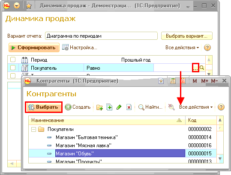Click help question icon in Контрагенты window
The image size is (231, 175).
[221, 107]
